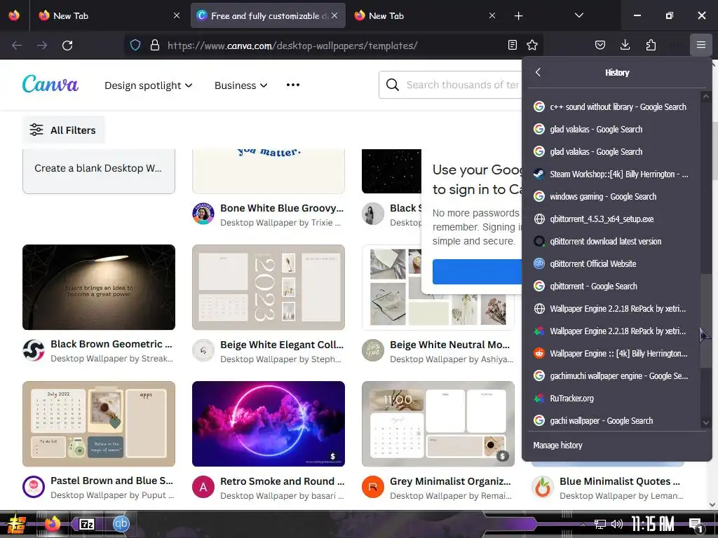Click 'Blue Minimalist Quotes ...' title link

[620, 481]
